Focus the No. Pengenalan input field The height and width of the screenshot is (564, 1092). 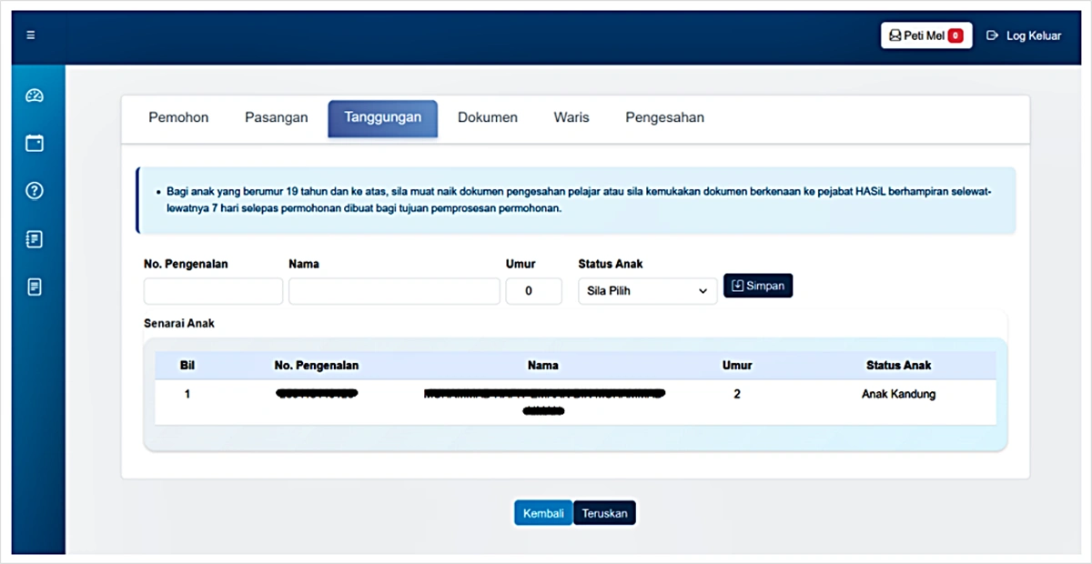click(213, 291)
